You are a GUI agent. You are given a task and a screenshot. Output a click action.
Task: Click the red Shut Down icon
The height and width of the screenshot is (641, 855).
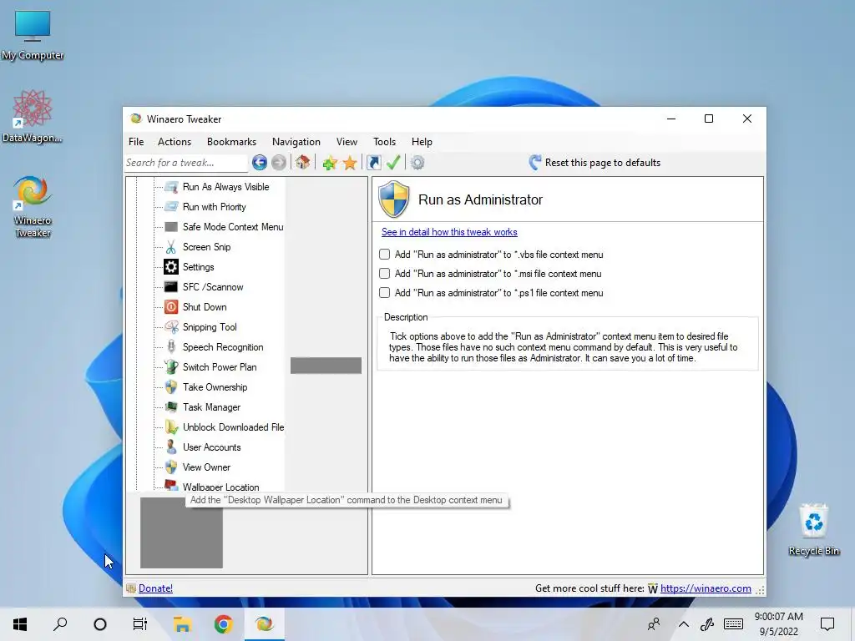(x=171, y=307)
